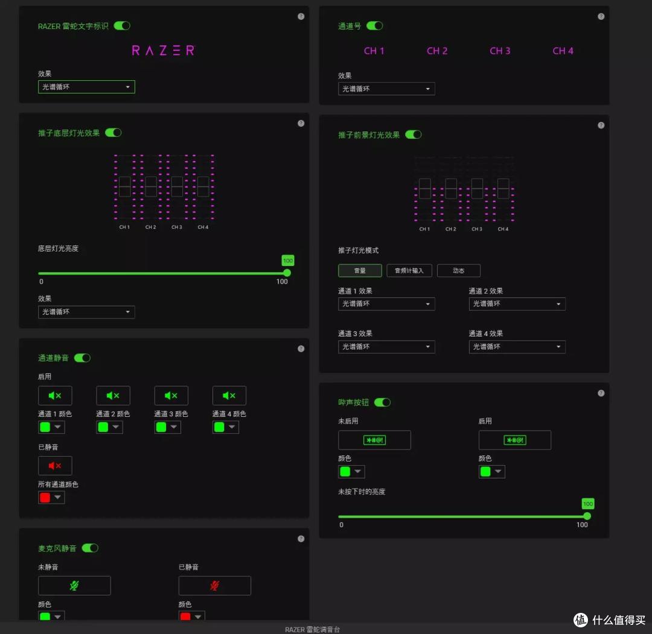Expand 所有通道颜色 red color picker
The width and height of the screenshot is (652, 634).
[58, 497]
